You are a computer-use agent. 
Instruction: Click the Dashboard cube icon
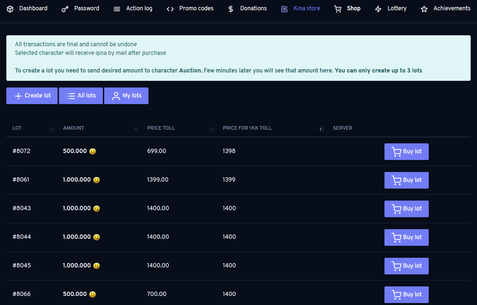(10, 9)
